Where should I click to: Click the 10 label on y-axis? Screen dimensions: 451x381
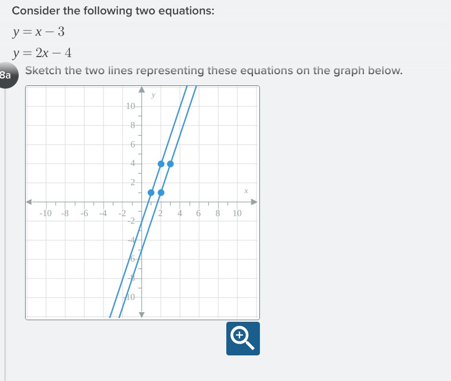click(x=130, y=106)
